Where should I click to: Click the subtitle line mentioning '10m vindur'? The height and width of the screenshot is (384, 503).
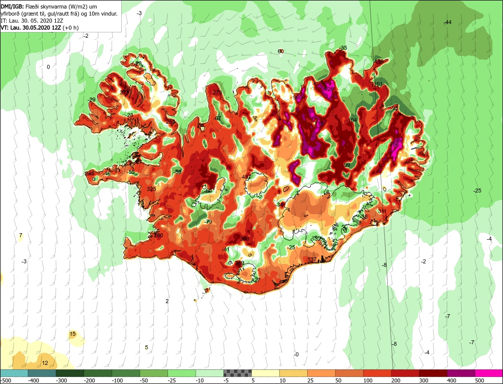59,14
